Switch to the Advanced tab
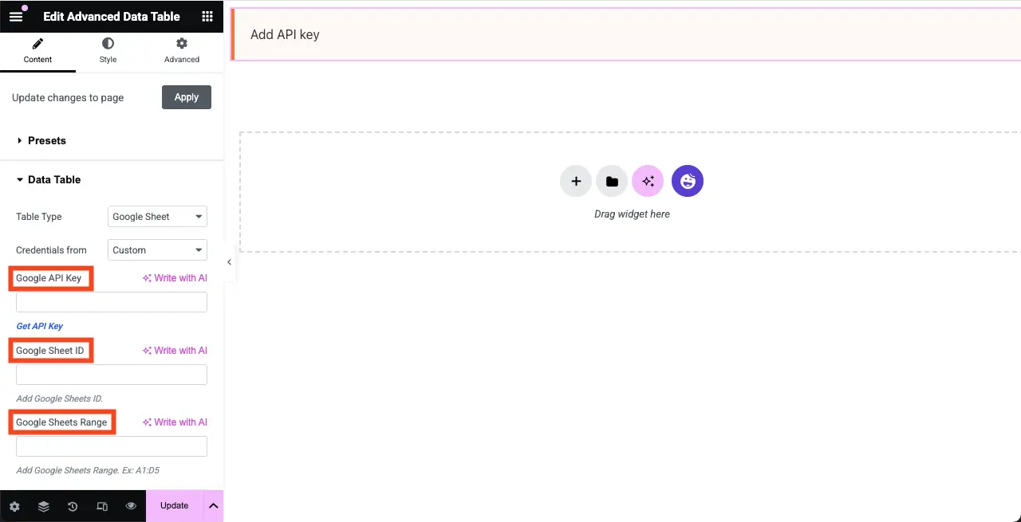The width and height of the screenshot is (1021, 522). click(x=182, y=51)
